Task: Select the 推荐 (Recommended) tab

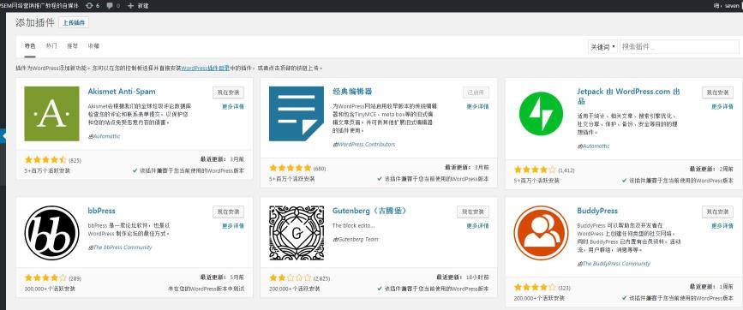Action: 72,46
